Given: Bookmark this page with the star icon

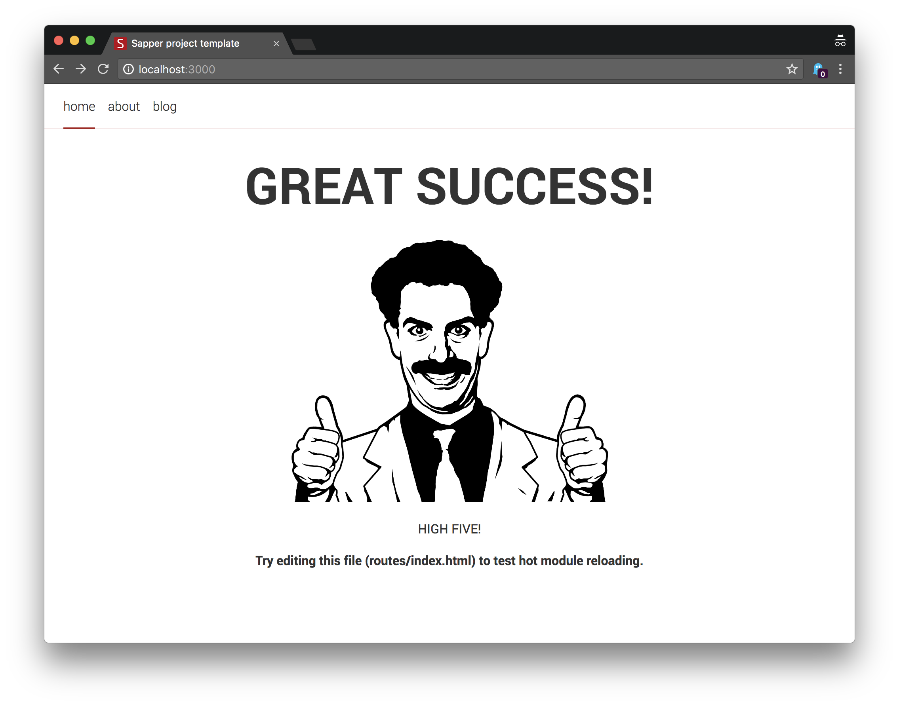Looking at the screenshot, I should coord(792,69).
